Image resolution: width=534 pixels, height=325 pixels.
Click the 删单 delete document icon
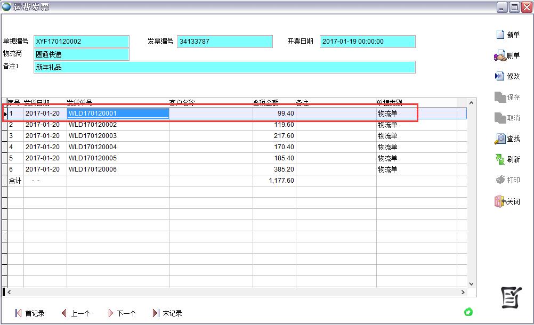[500, 56]
